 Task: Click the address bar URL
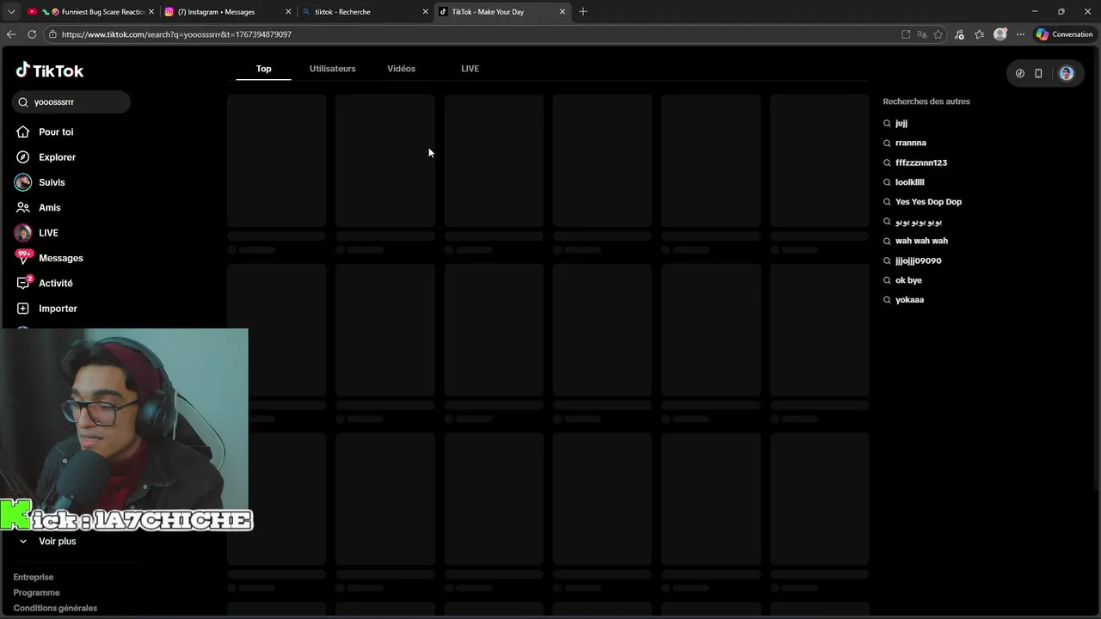pyautogui.click(x=176, y=34)
